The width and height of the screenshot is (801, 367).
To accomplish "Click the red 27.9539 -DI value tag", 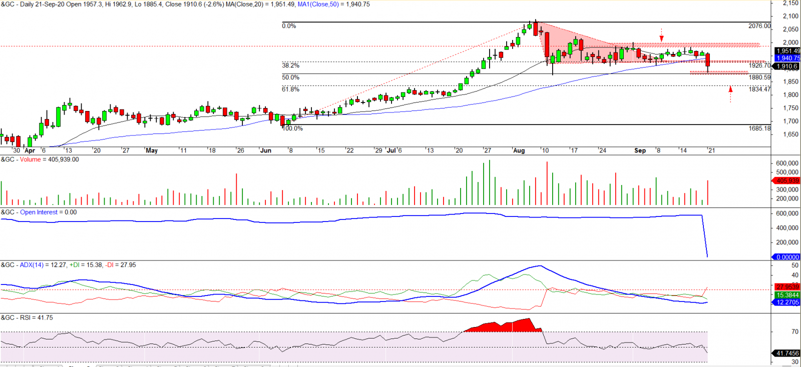I will pos(787,287).
